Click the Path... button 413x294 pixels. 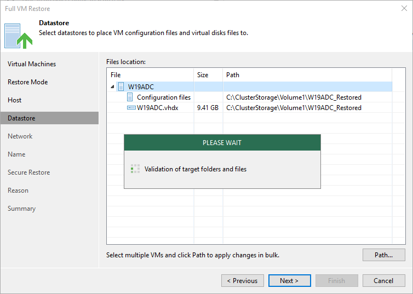click(x=384, y=255)
